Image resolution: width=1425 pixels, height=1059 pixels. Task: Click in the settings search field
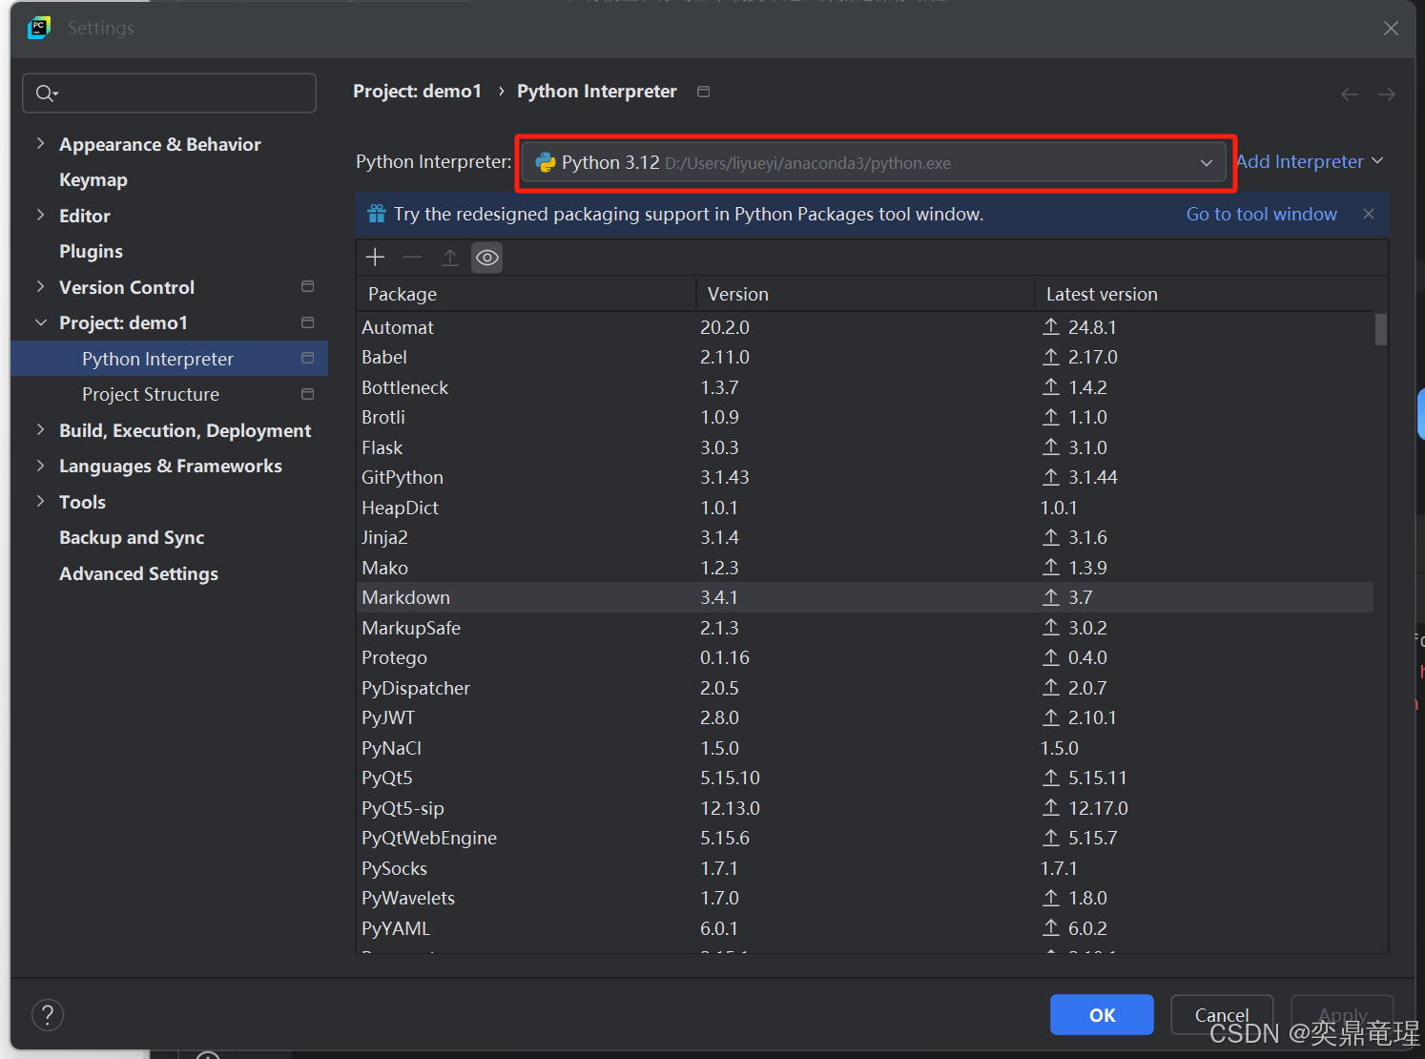pos(170,93)
